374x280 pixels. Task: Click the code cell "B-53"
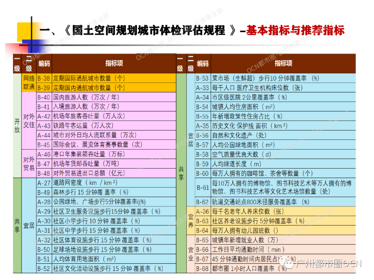(203, 78)
